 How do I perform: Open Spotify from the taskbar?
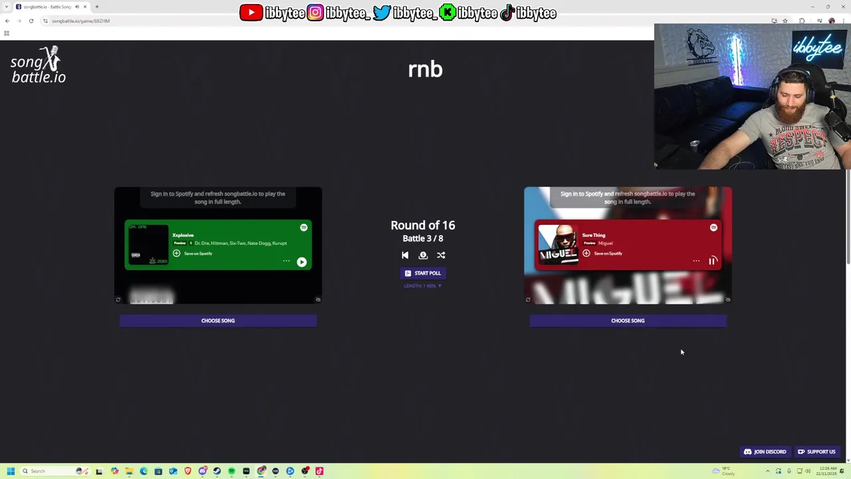231,471
